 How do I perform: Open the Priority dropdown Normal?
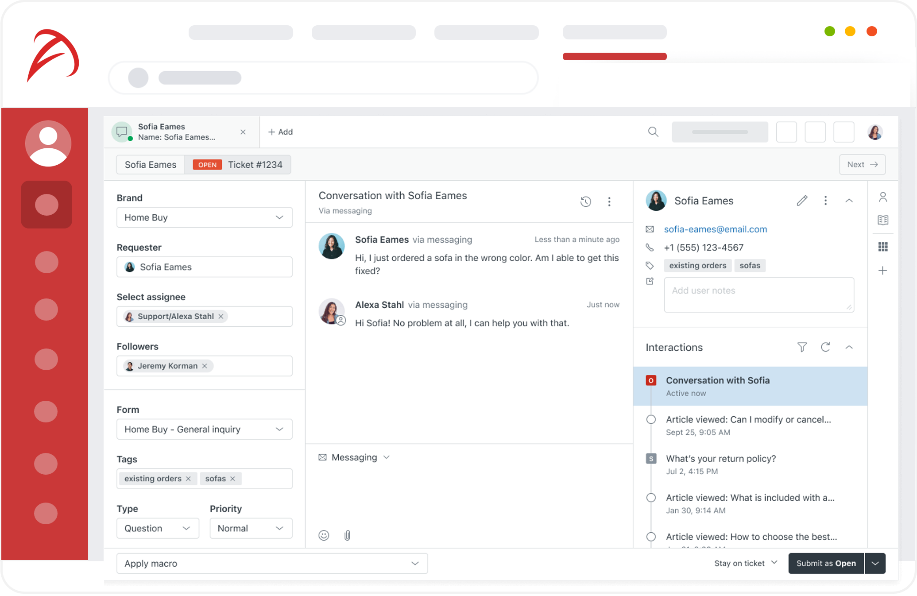pyautogui.click(x=251, y=528)
